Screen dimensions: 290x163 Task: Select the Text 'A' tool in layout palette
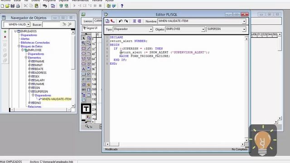pyautogui.click(x=83, y=69)
